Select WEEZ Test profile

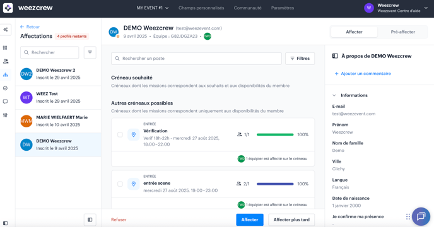point(58,98)
